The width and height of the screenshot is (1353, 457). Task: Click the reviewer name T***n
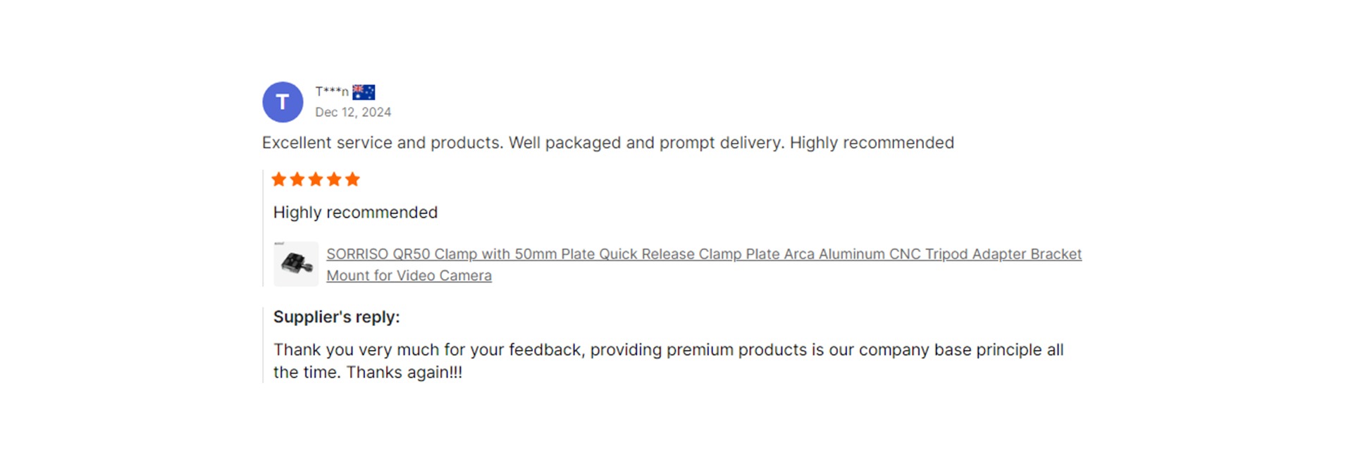pos(332,92)
